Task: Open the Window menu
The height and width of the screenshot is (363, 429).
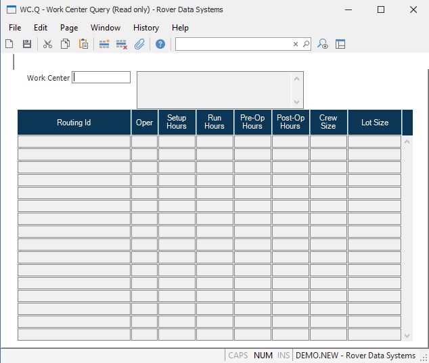Action: pyautogui.click(x=106, y=28)
